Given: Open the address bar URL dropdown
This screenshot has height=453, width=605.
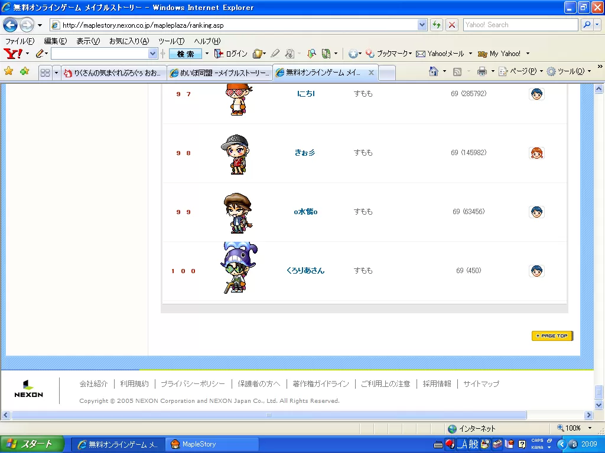Looking at the screenshot, I should (x=422, y=25).
